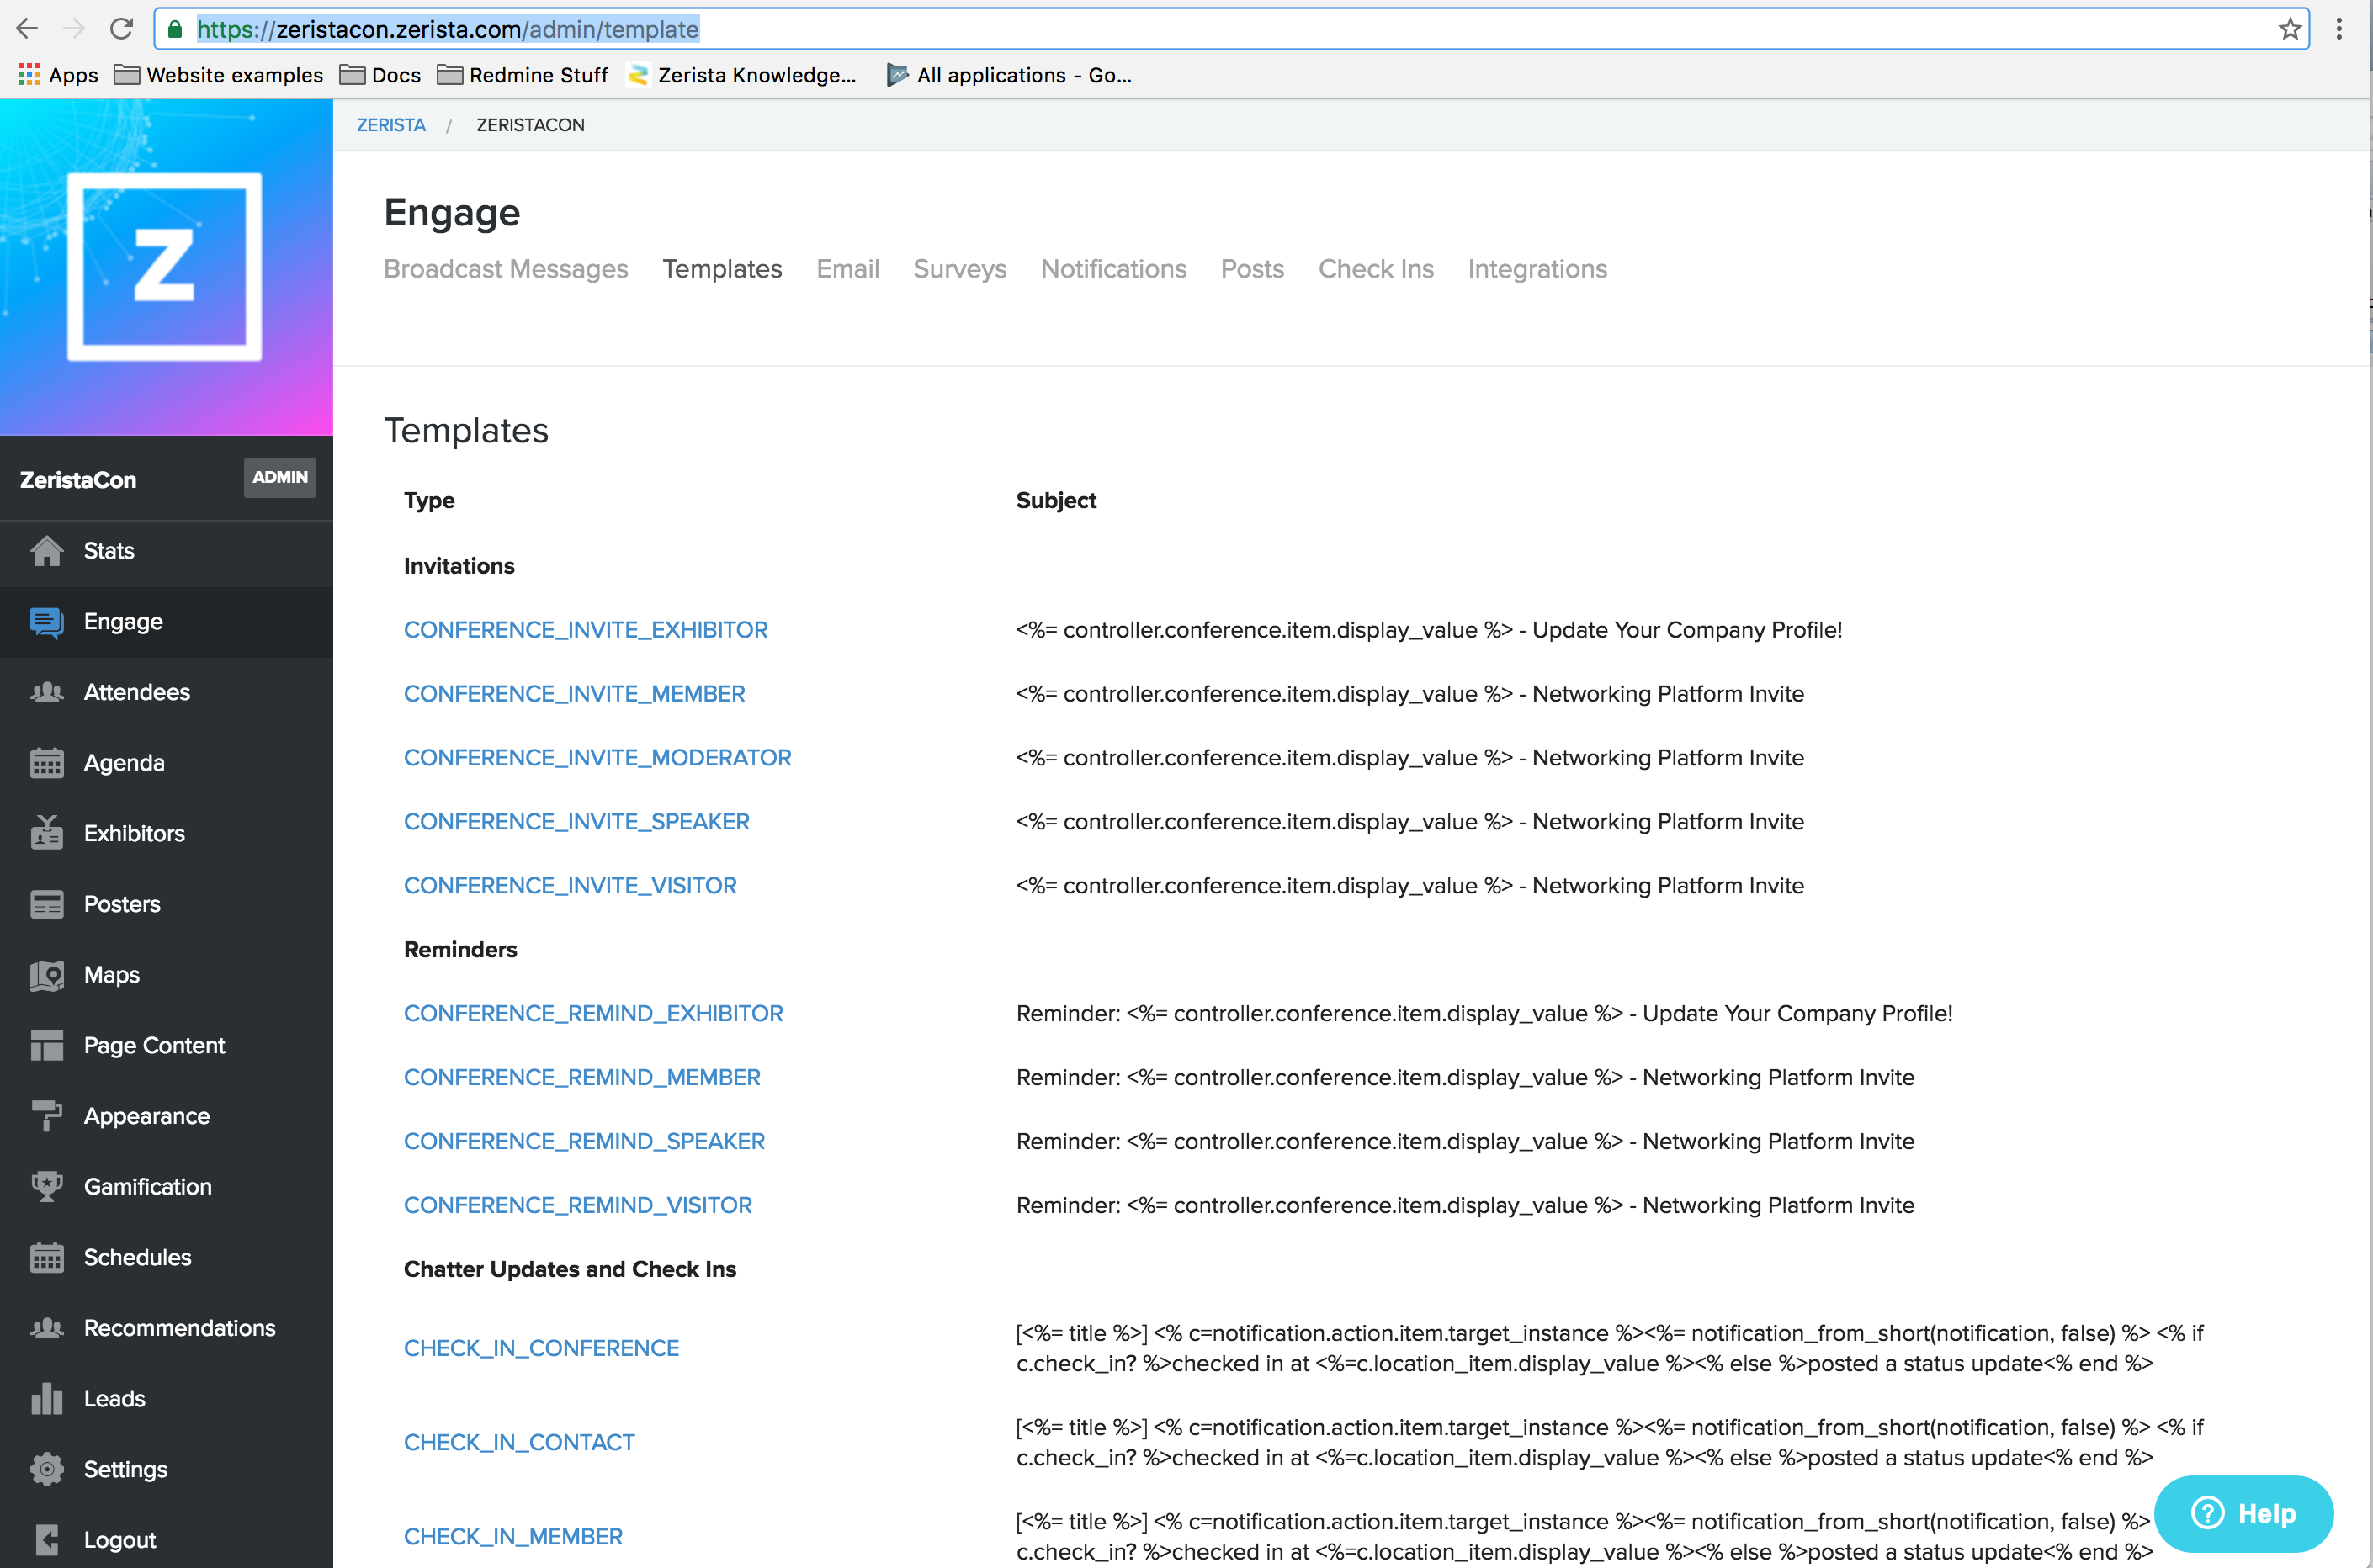
Task: Open CONFERENCE_REMIND_MEMBER template
Action: click(582, 1078)
